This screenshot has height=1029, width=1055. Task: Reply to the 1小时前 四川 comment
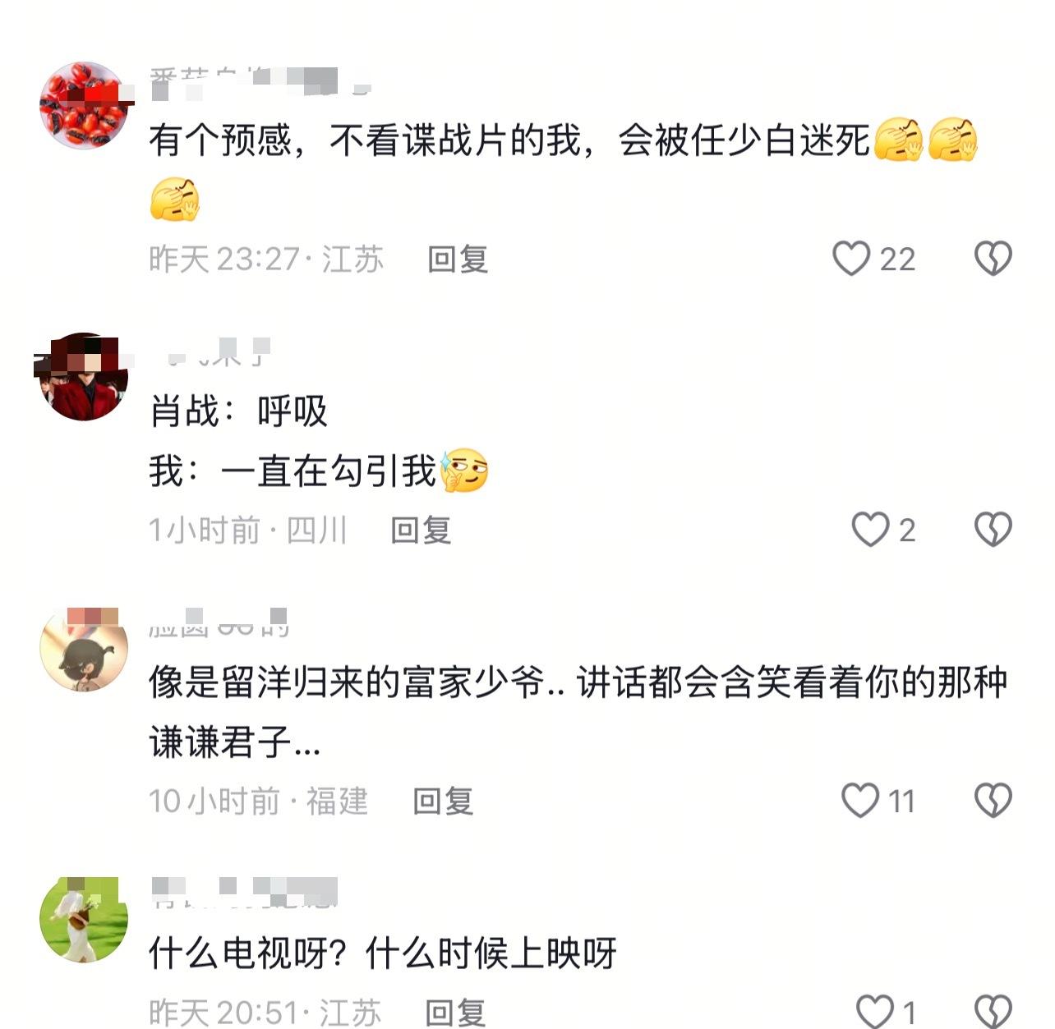[421, 531]
